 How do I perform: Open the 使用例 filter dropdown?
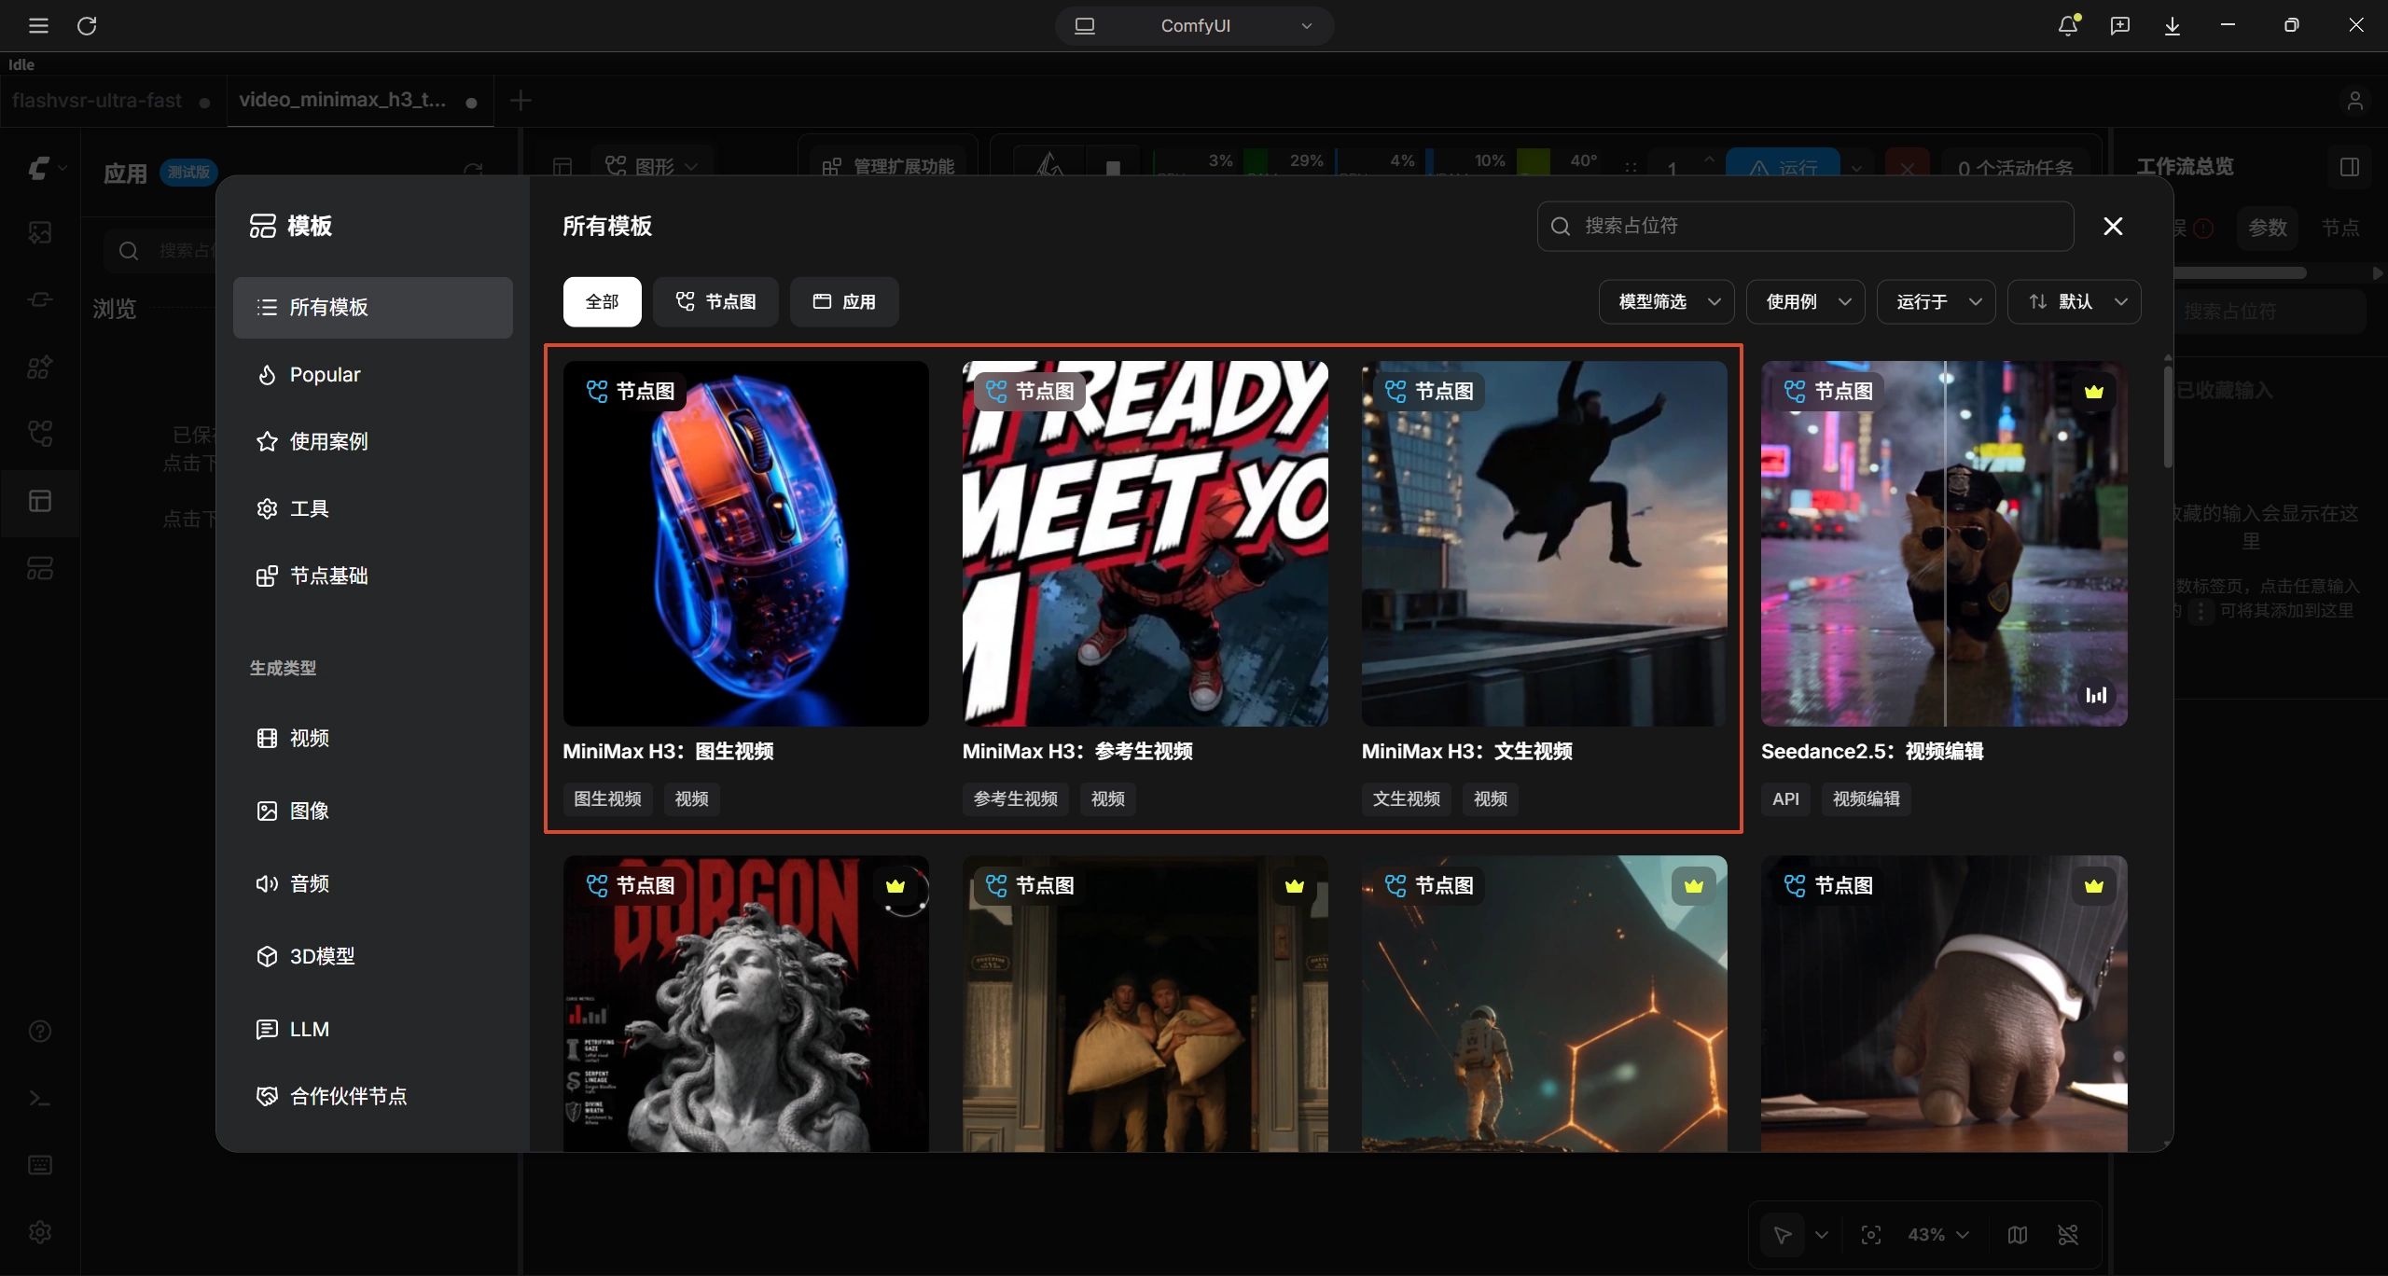pos(1806,301)
